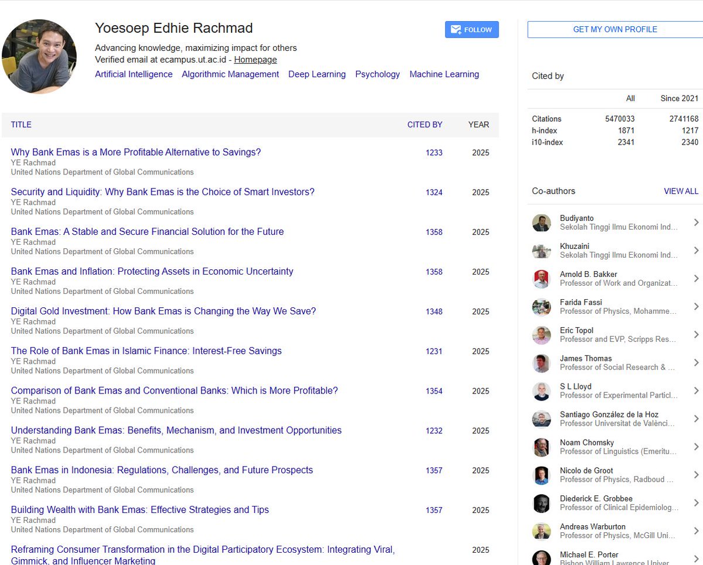The image size is (703, 565).
Task: Expand the chevron next to S L Lloyd
Action: tap(696, 391)
